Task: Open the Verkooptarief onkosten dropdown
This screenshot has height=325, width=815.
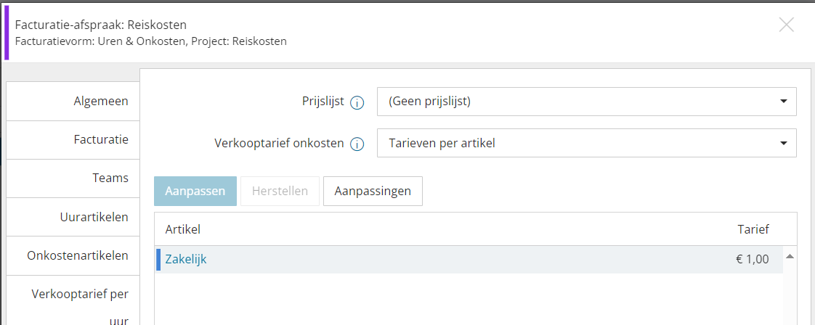Action: [x=586, y=143]
